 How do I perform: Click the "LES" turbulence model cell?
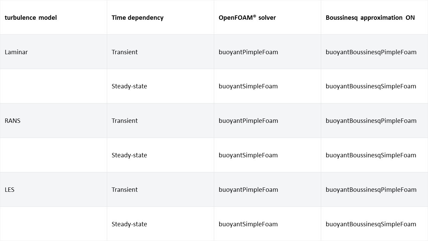click(x=10, y=190)
